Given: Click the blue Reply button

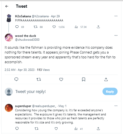Looking at the screenshot, I should pyautogui.click(x=110, y=91).
